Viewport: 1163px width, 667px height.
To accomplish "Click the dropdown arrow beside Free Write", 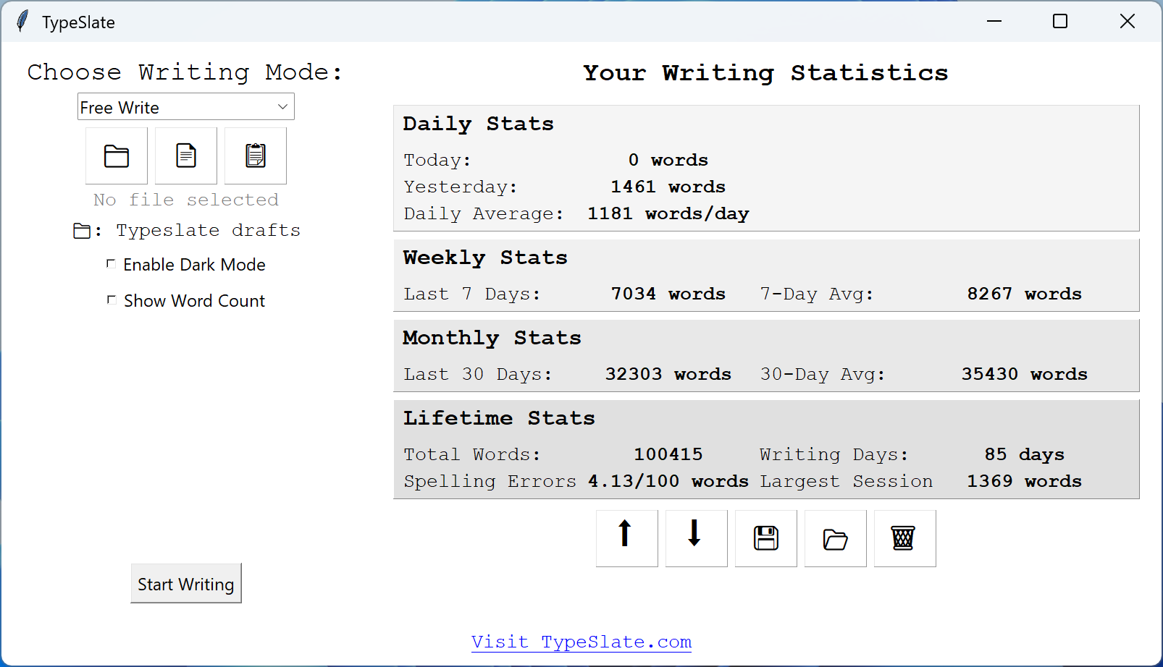I will pos(282,106).
